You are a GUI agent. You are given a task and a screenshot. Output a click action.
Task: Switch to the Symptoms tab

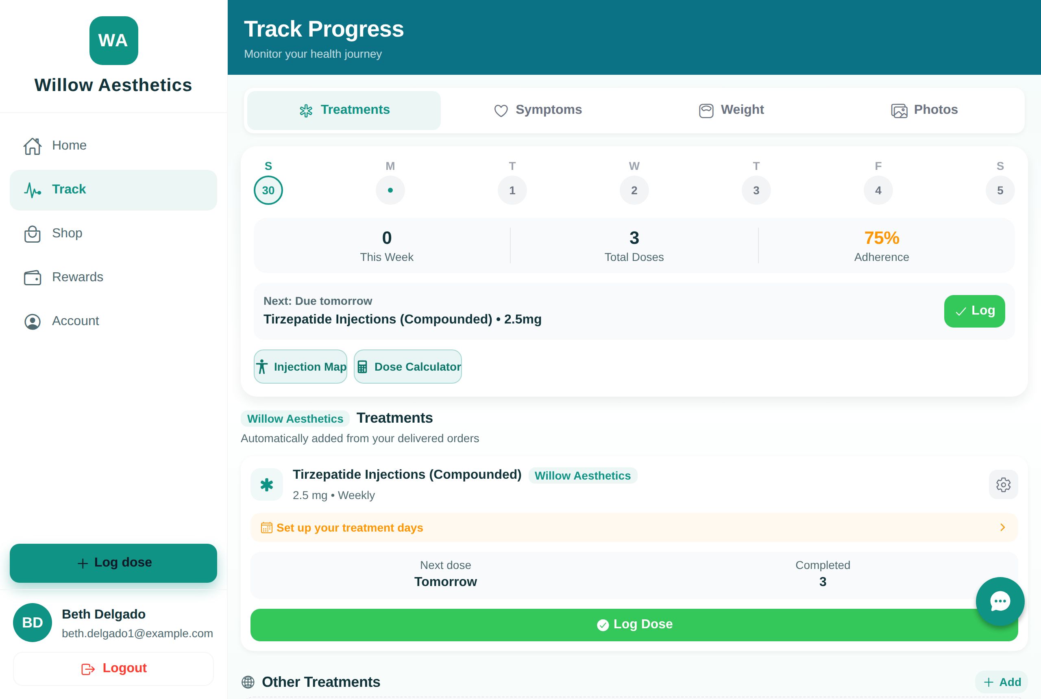[538, 110]
